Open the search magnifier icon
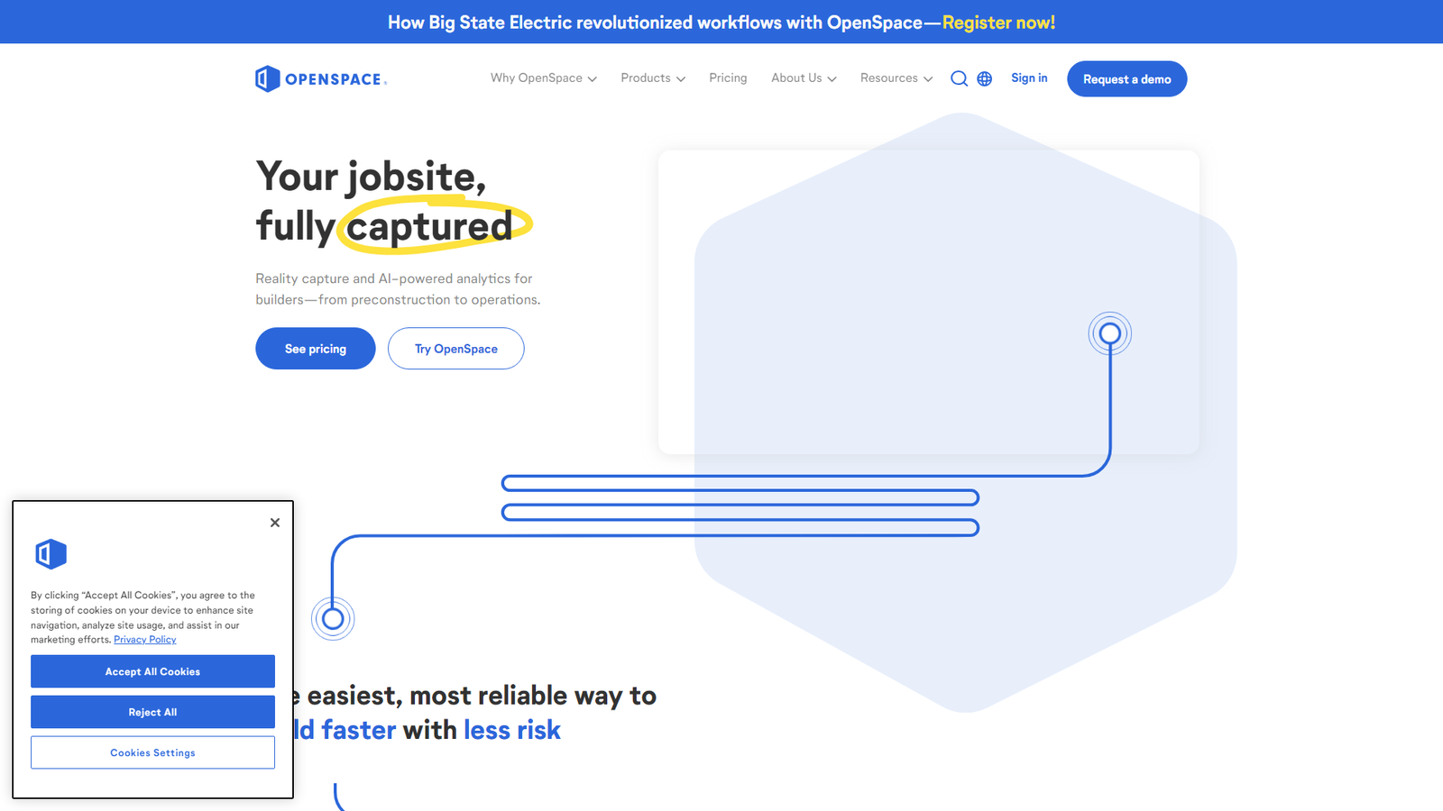The height and width of the screenshot is (811, 1443). click(959, 78)
